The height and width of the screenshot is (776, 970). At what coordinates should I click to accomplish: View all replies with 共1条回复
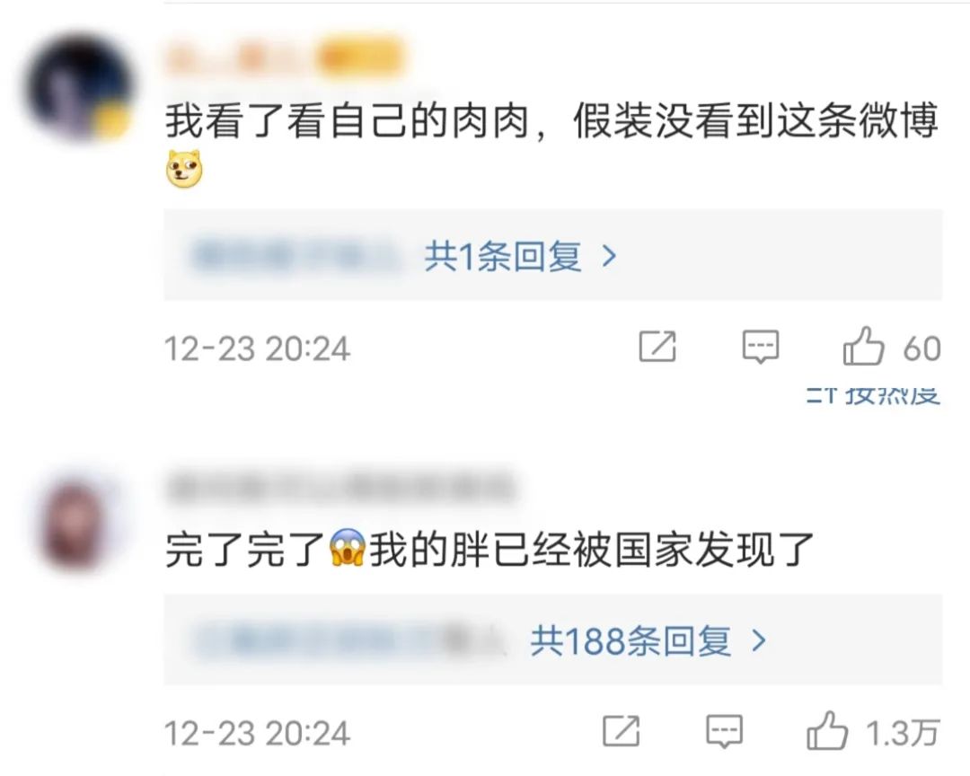502,256
